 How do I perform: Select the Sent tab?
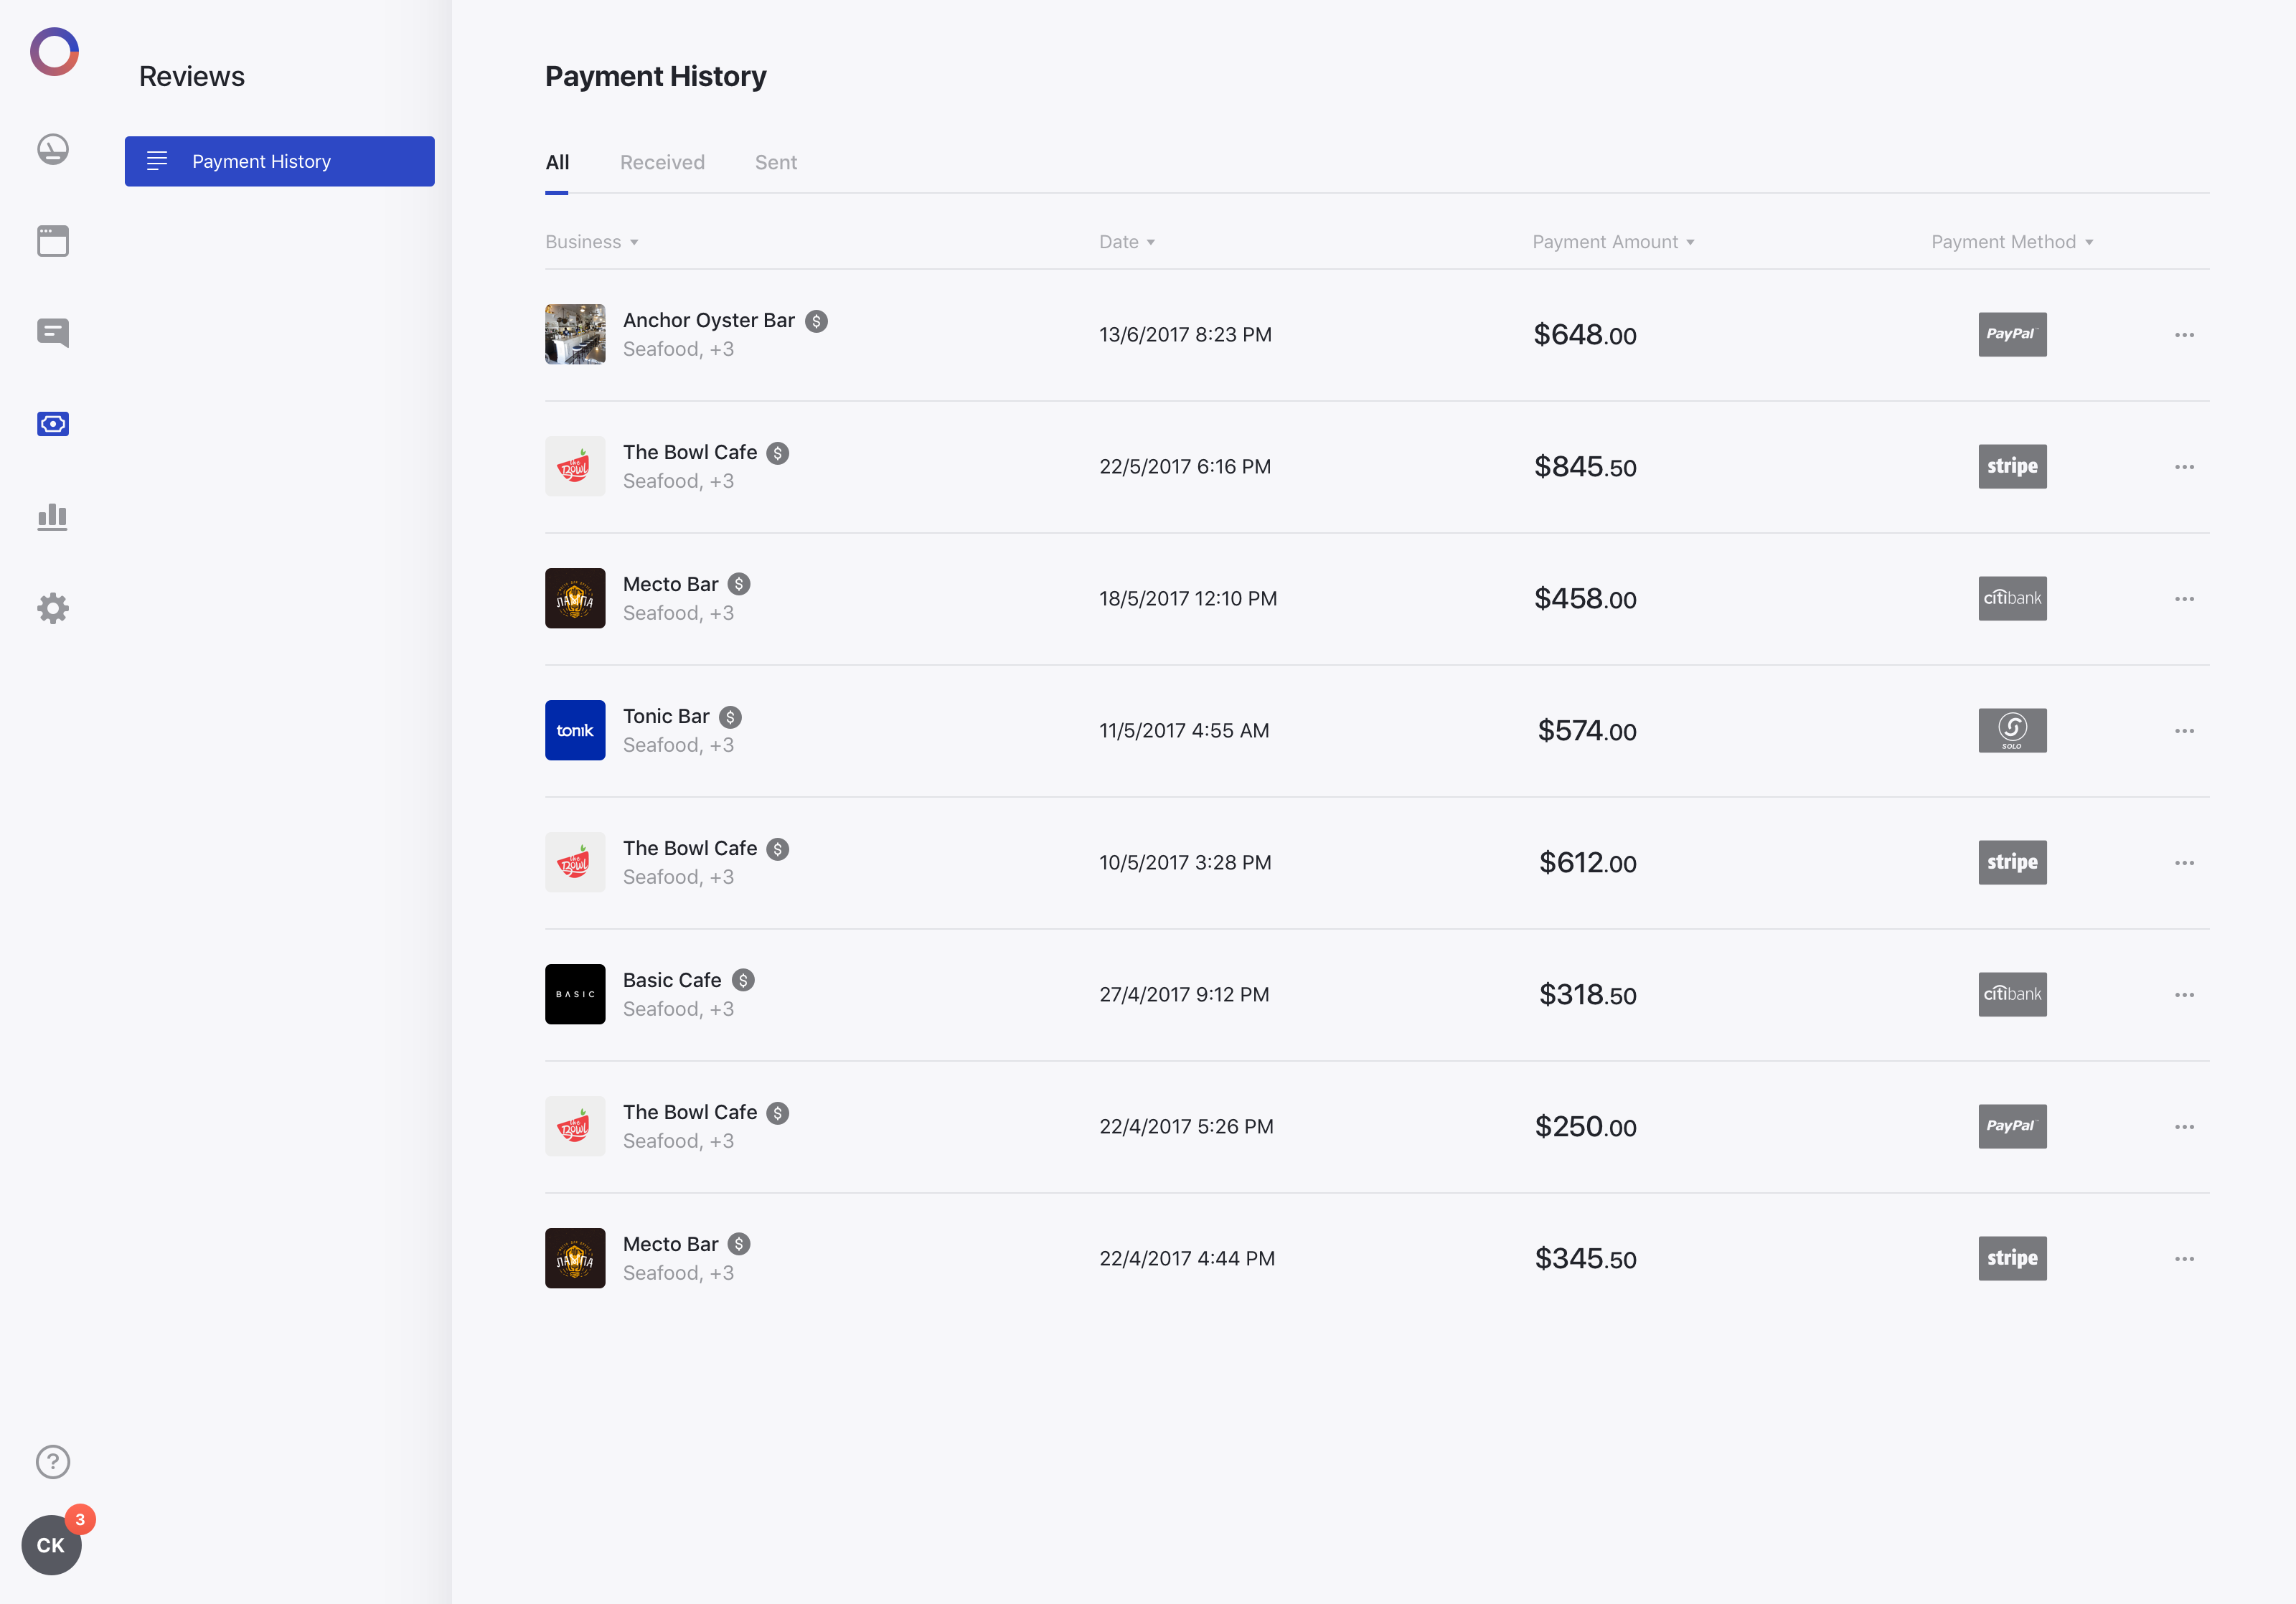tap(776, 162)
